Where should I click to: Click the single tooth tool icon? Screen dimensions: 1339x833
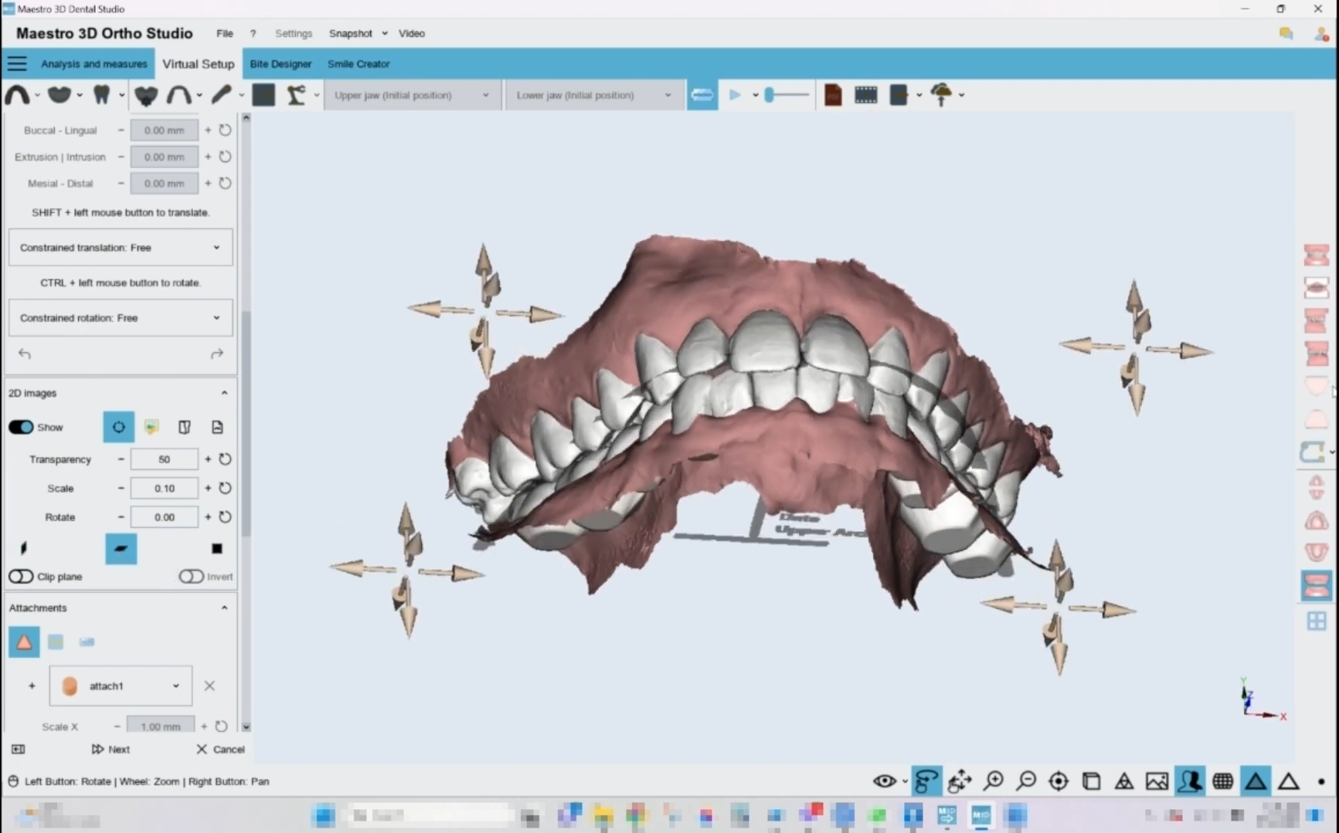(101, 95)
